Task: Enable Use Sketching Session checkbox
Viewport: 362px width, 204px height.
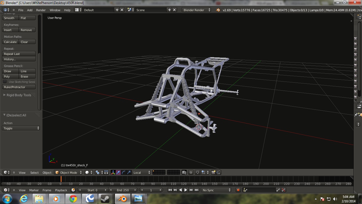Action: [x=5, y=82]
